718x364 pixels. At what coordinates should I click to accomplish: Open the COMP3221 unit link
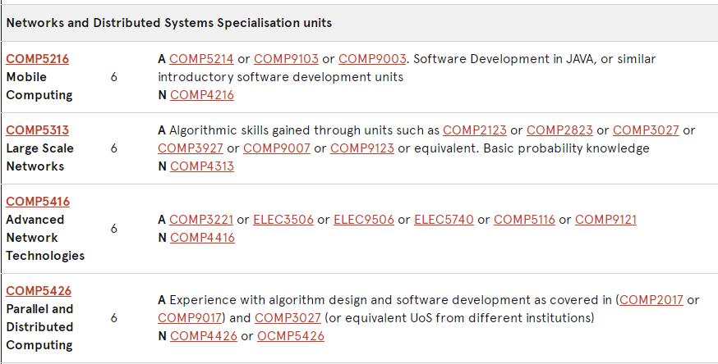(x=201, y=220)
